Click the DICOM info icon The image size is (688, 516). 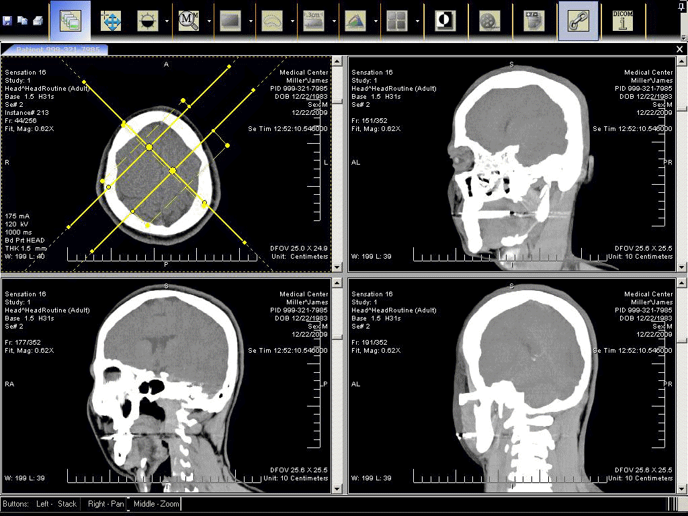coord(623,21)
